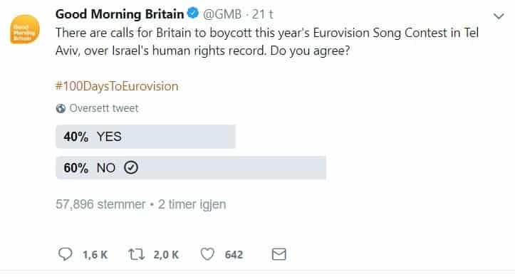Open the #100DaysToEurovision hashtag

coord(117,86)
